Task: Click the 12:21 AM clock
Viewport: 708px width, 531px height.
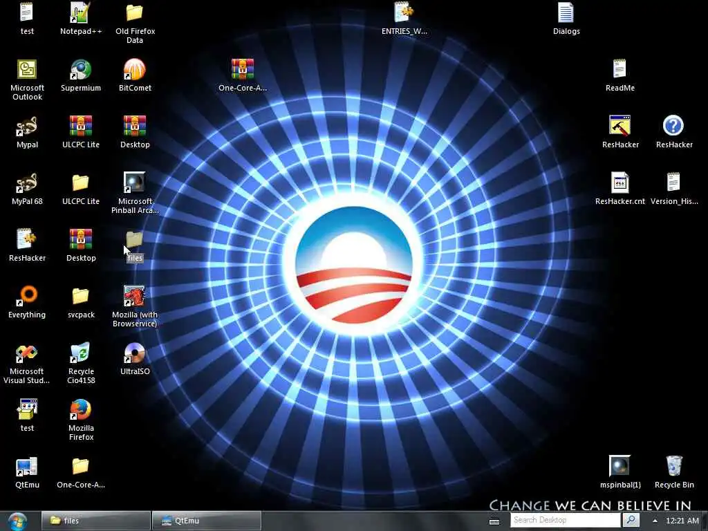Action: [x=682, y=521]
